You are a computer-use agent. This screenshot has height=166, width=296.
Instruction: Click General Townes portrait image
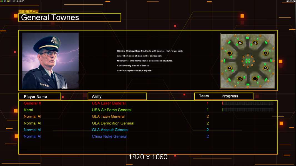51,61
